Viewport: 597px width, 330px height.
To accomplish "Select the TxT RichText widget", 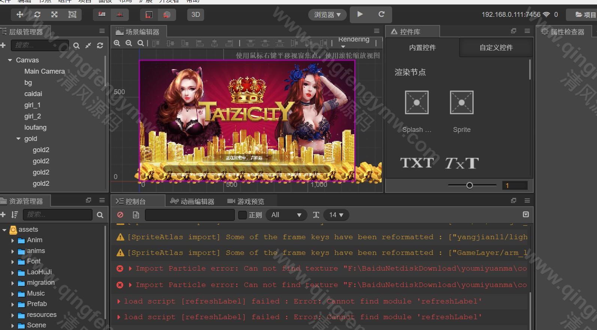I will tap(462, 163).
